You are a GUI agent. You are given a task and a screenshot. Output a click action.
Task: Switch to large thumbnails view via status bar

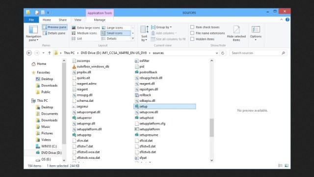(287, 166)
